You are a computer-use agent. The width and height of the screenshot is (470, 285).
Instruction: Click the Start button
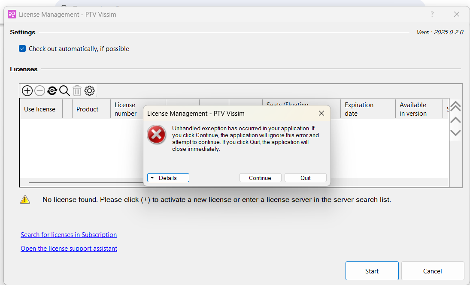tap(372, 271)
